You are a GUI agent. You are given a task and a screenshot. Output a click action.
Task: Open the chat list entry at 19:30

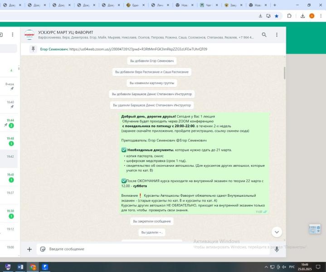[x=9, y=214]
